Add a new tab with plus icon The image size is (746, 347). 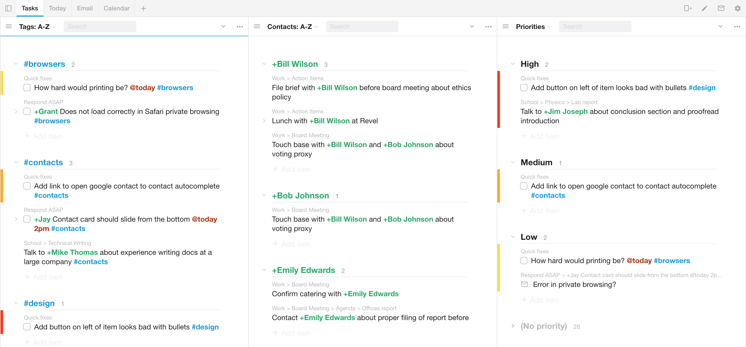click(143, 8)
